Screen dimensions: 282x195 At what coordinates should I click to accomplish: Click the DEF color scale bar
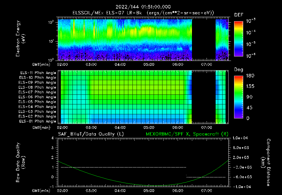click(x=238, y=39)
